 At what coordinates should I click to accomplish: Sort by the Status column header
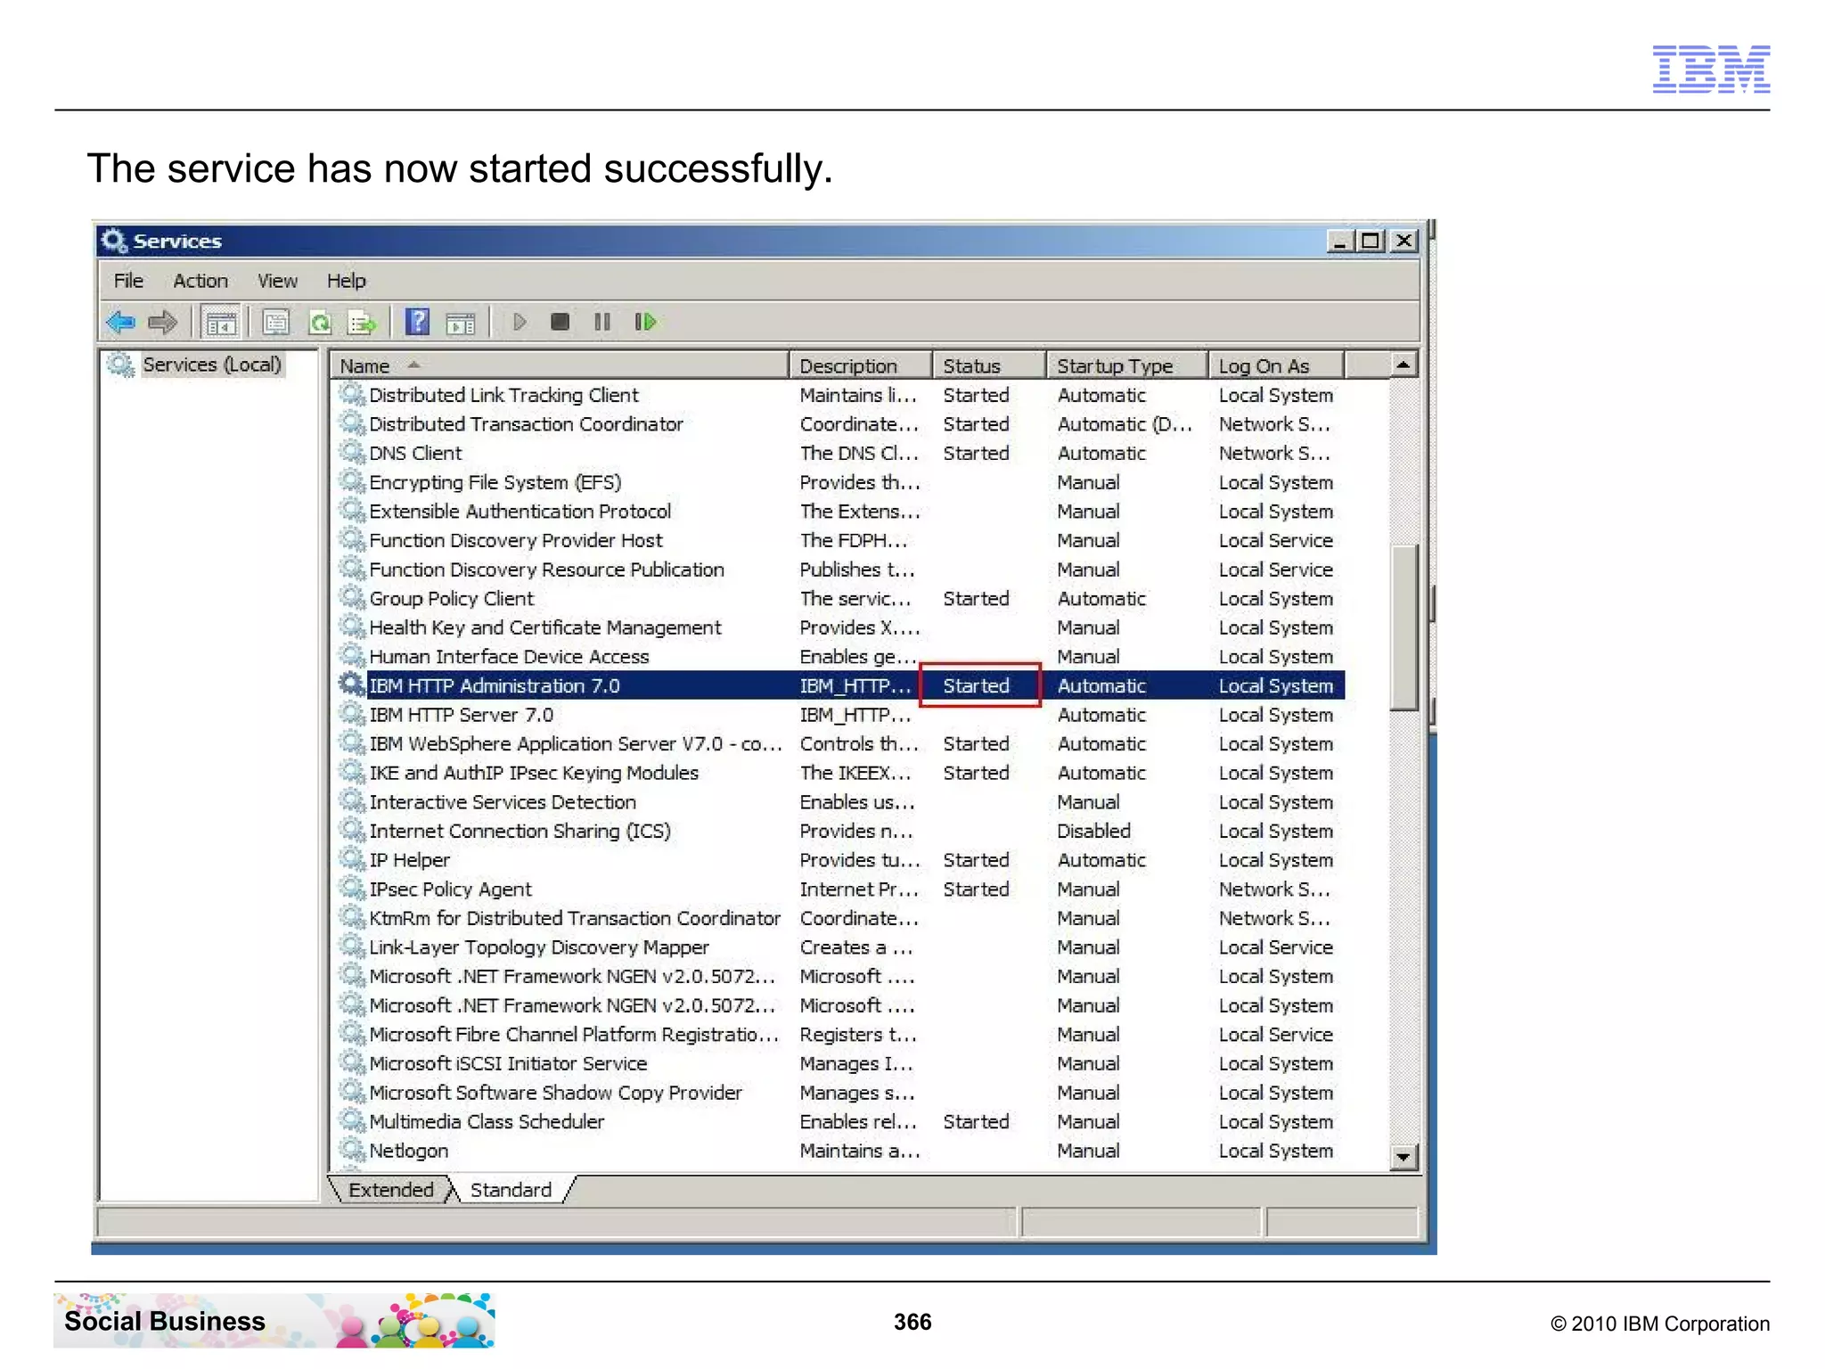[989, 365]
